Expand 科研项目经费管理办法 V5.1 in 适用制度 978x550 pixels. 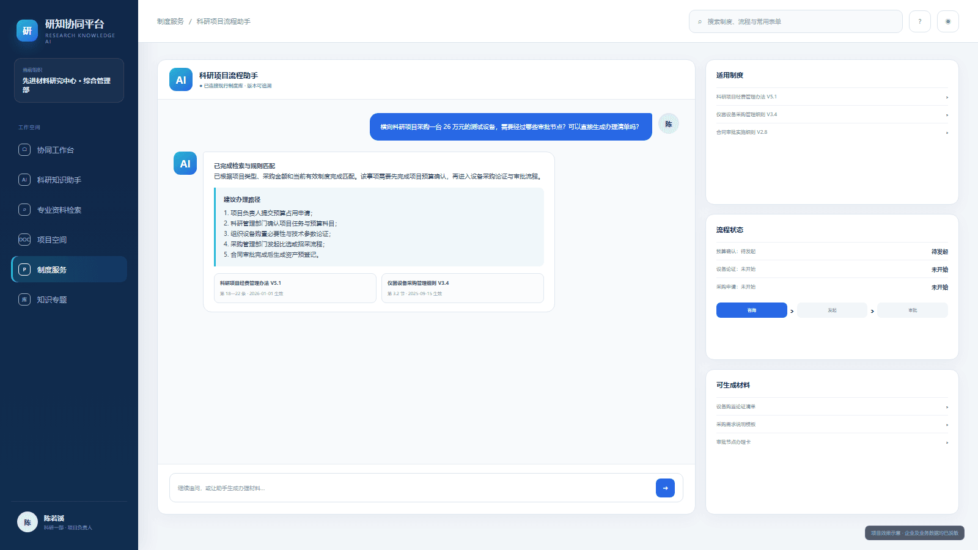point(832,97)
